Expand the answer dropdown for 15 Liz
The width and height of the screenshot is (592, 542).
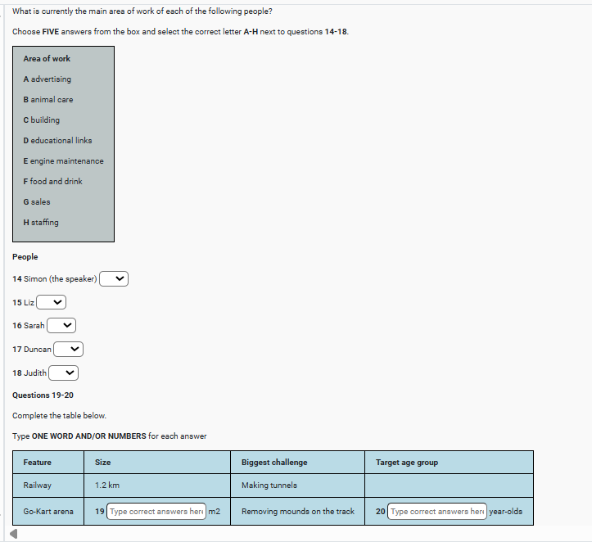click(x=51, y=302)
